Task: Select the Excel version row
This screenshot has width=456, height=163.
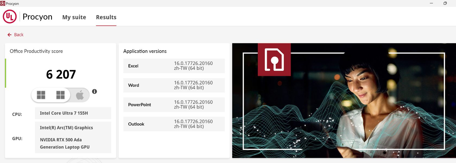Action: click(174, 66)
